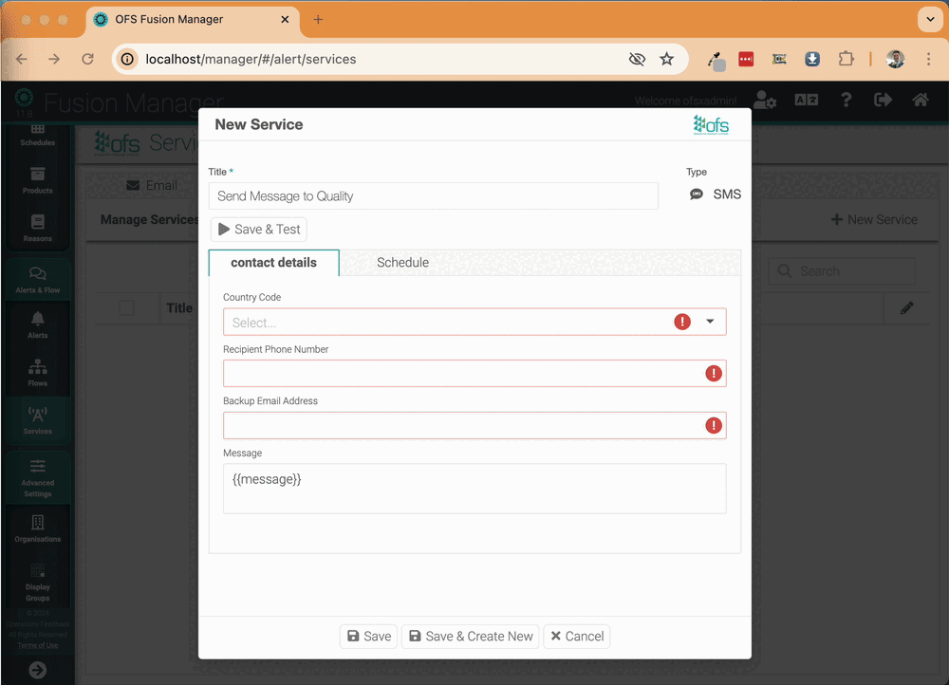Navigate to Alerts via the bell icon
Image resolution: width=949 pixels, height=685 pixels.
[37, 327]
